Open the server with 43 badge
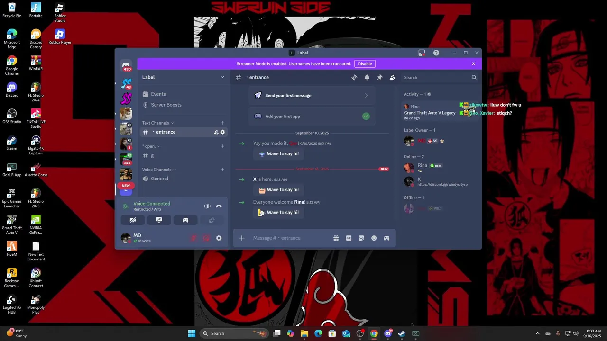The image size is (607, 341). point(126,84)
